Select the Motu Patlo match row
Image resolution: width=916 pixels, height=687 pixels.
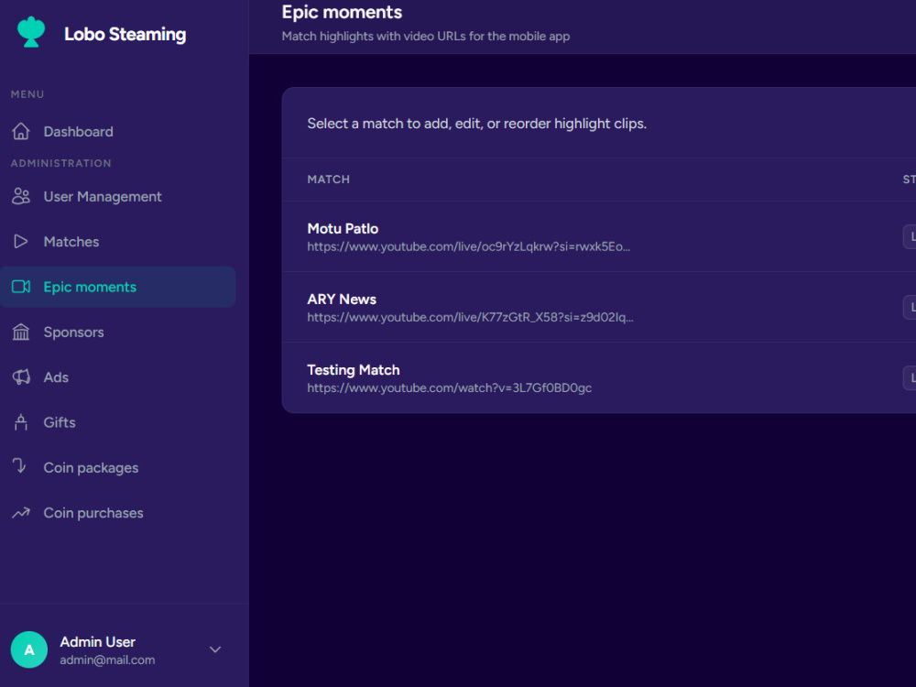point(599,236)
